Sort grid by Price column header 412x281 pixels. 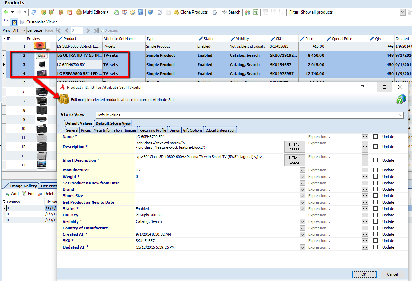click(312, 39)
